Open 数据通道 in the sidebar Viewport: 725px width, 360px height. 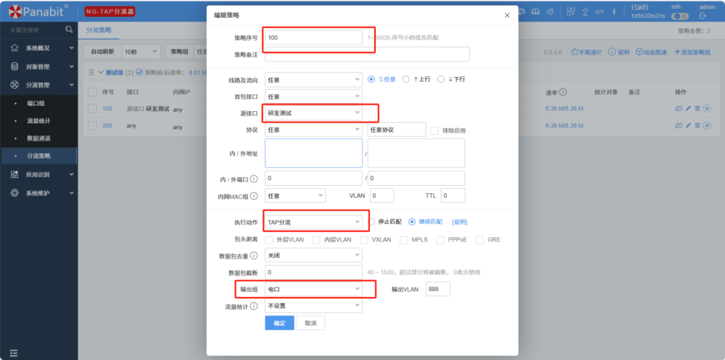[x=39, y=139]
